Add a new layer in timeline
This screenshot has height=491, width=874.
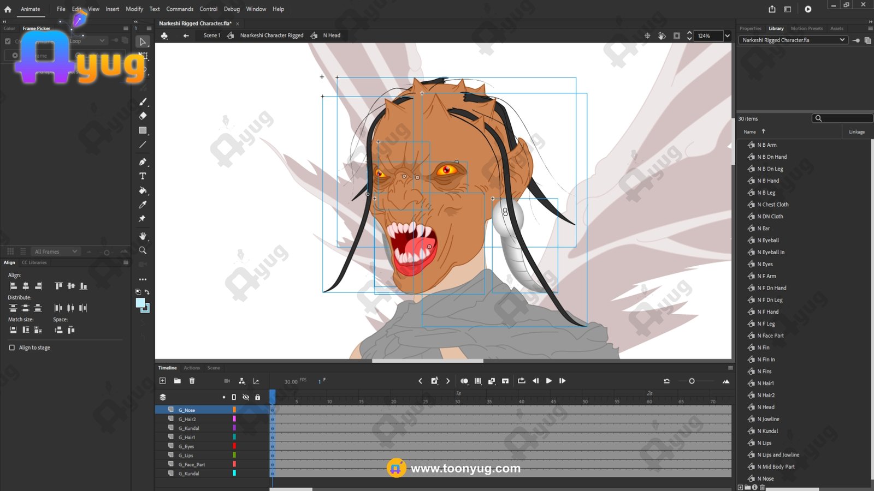coord(162,381)
